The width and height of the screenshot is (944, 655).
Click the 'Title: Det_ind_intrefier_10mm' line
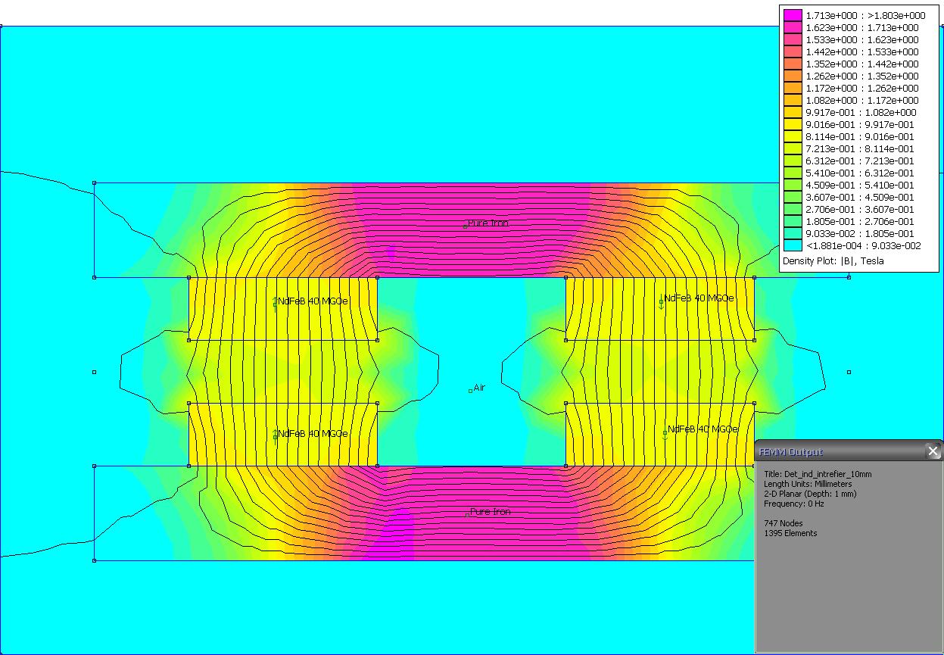[818, 474]
